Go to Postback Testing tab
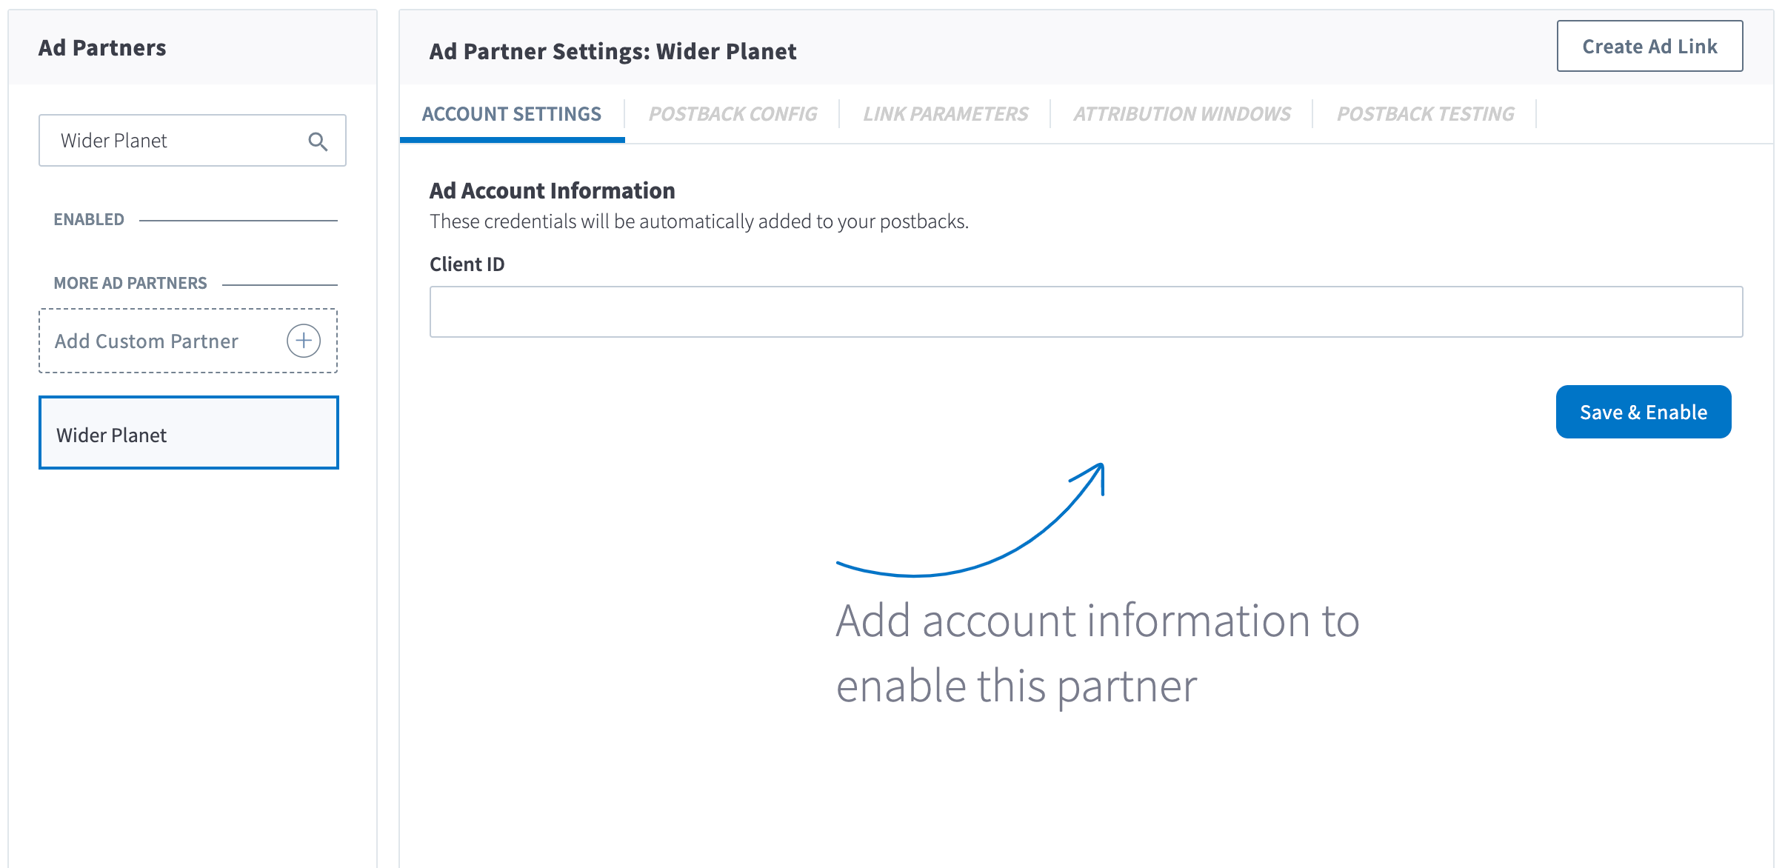1785x868 pixels. click(1425, 114)
